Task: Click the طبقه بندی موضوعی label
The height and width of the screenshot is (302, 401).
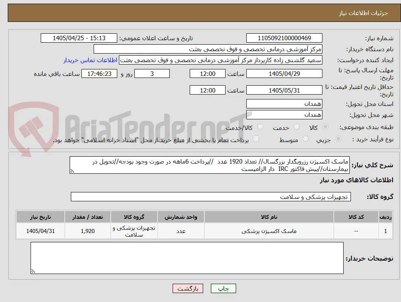Action: coord(366,127)
